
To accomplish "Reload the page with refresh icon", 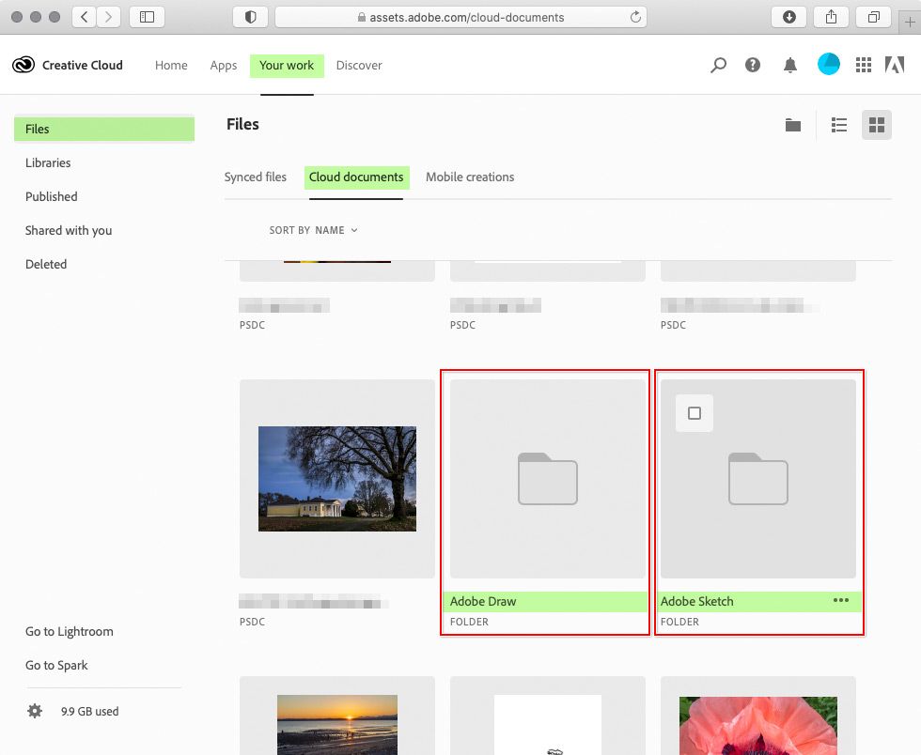I will [x=635, y=17].
